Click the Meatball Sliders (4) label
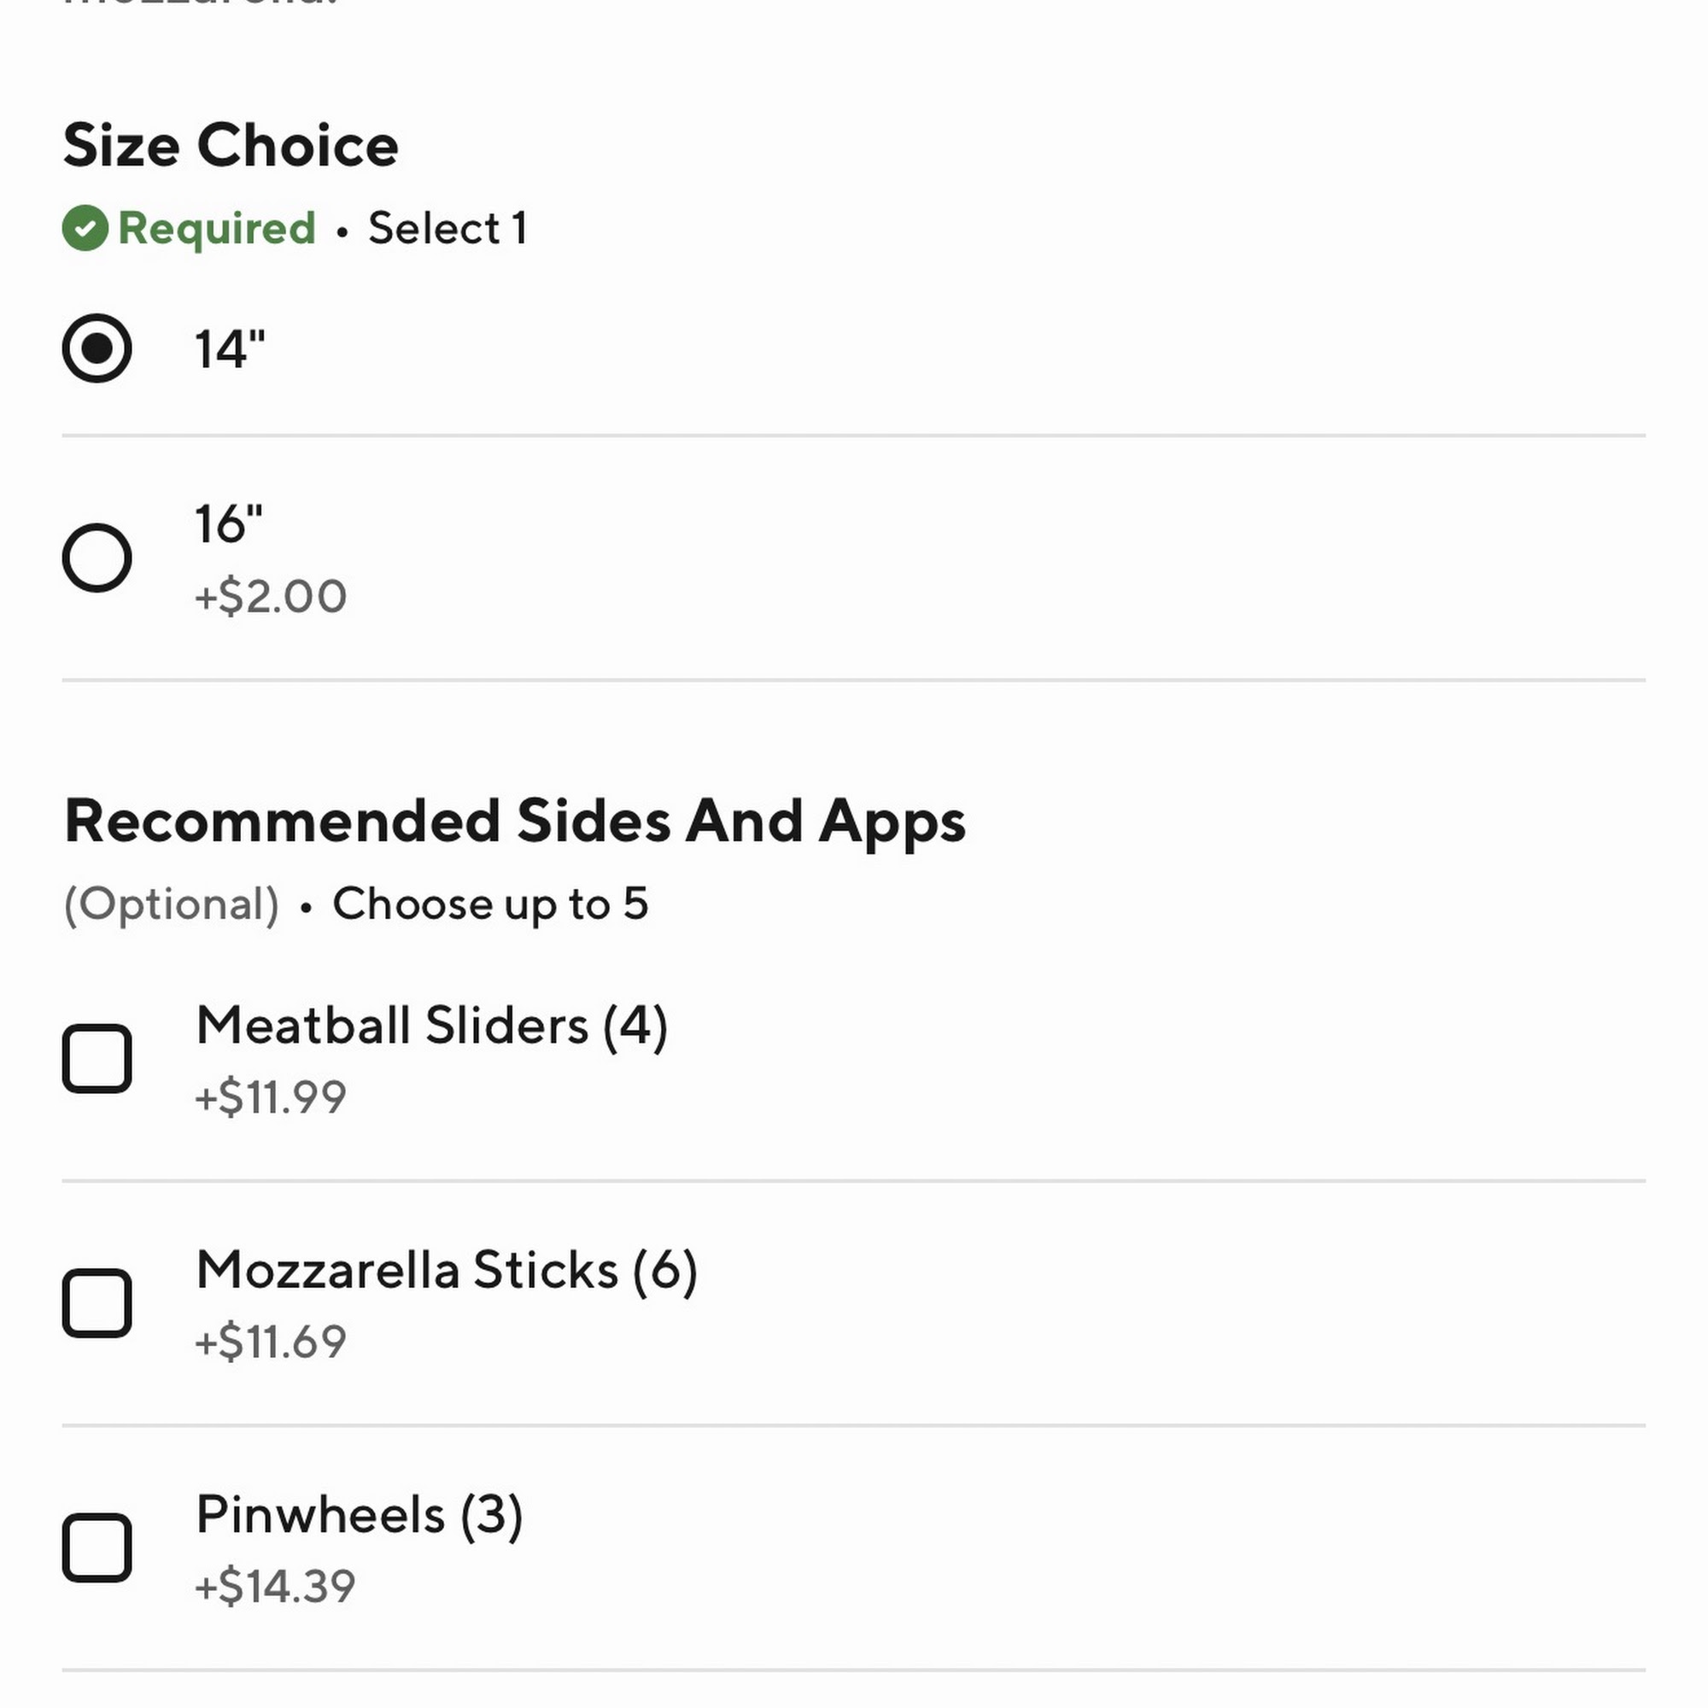The height and width of the screenshot is (1708, 1708). point(431,1026)
